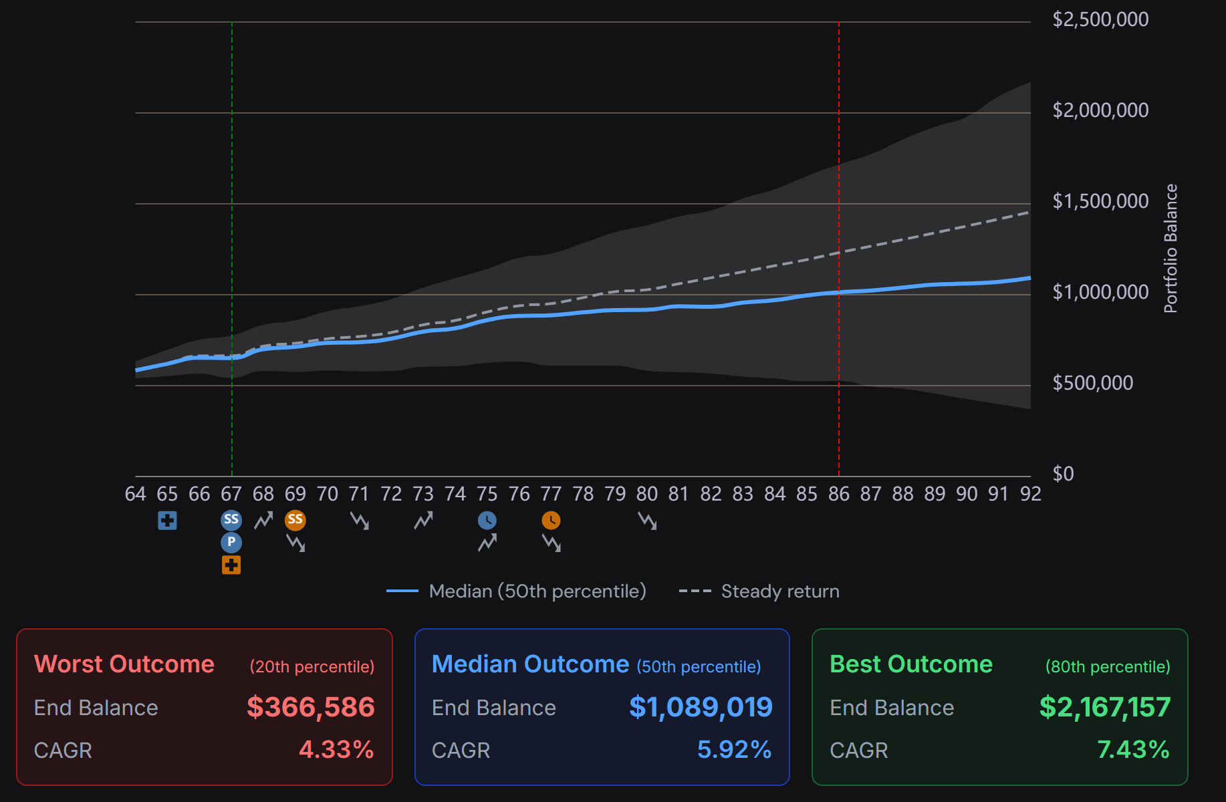Click the (80th percentile) label
1226x802 pixels.
click(1108, 667)
